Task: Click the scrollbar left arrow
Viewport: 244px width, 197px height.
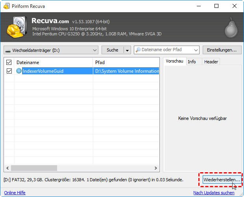Action: 7,168
